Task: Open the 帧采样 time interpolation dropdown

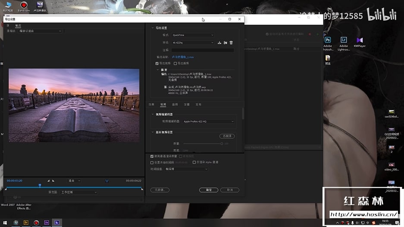Action: [186, 169]
